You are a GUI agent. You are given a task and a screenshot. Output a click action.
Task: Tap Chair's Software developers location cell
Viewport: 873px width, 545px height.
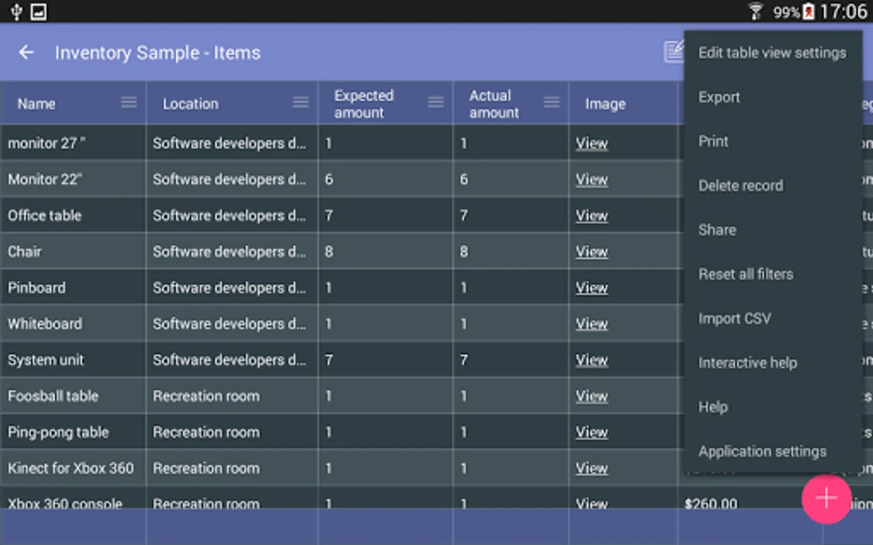232,251
